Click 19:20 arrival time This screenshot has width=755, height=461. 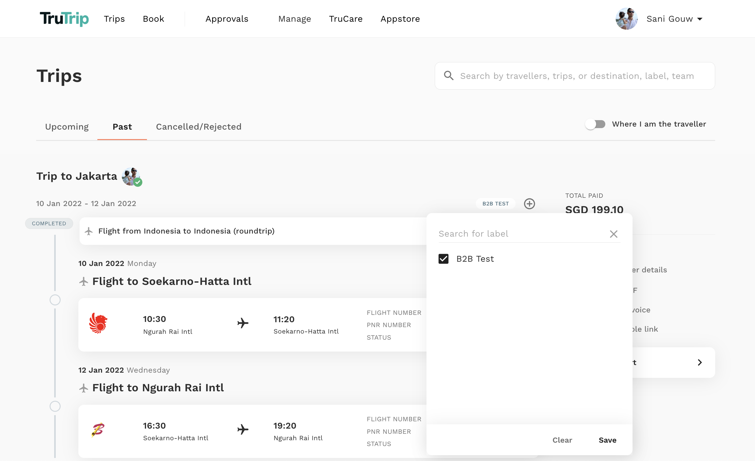coord(285,426)
